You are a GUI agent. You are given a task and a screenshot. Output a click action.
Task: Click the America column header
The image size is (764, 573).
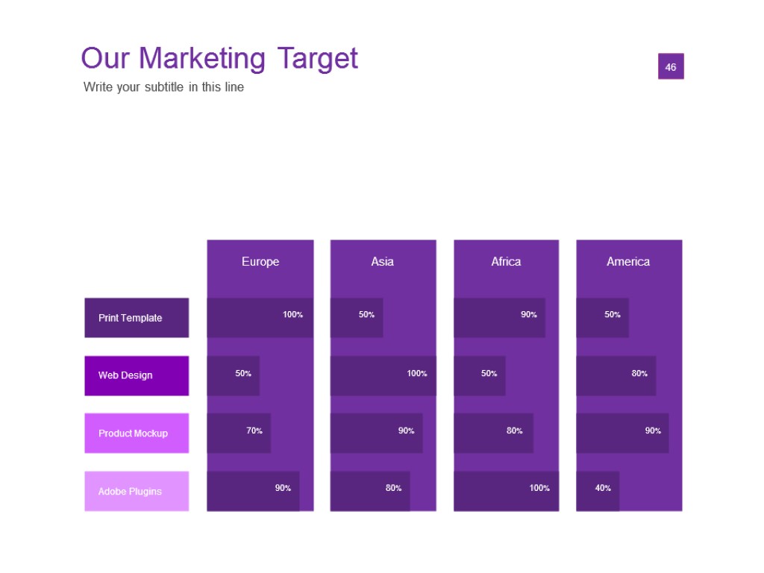628,262
